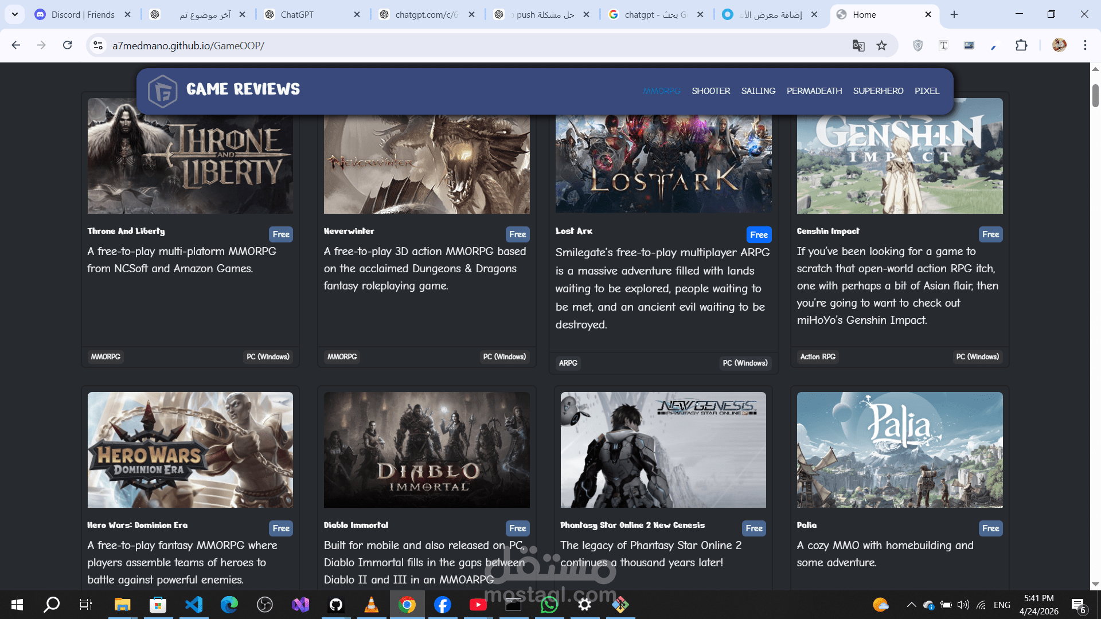Switch to Visual Studio Code
Screen dimensions: 1101x619
[194, 605]
